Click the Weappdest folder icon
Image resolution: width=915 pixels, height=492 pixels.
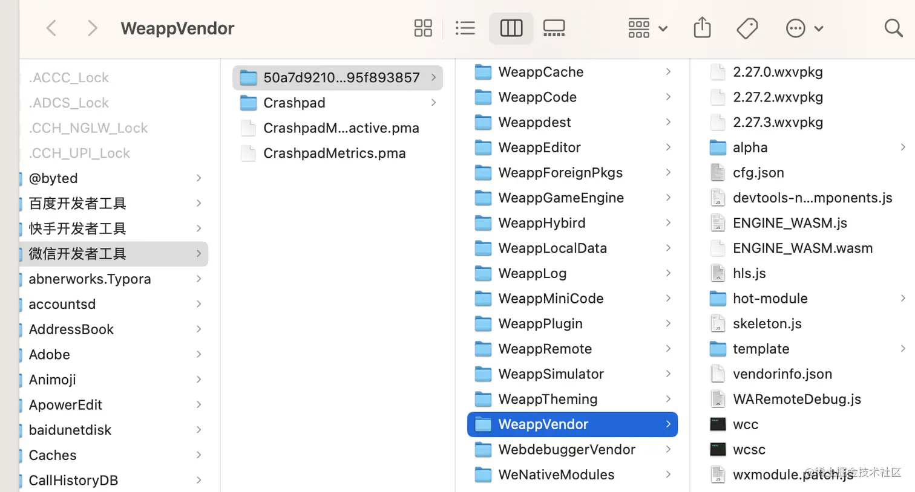(483, 122)
